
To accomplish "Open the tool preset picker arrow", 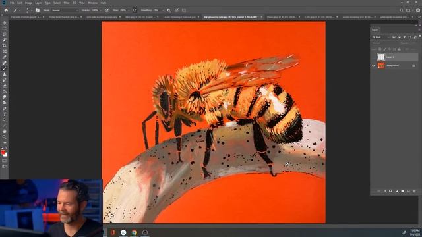I will [x=19, y=11].
